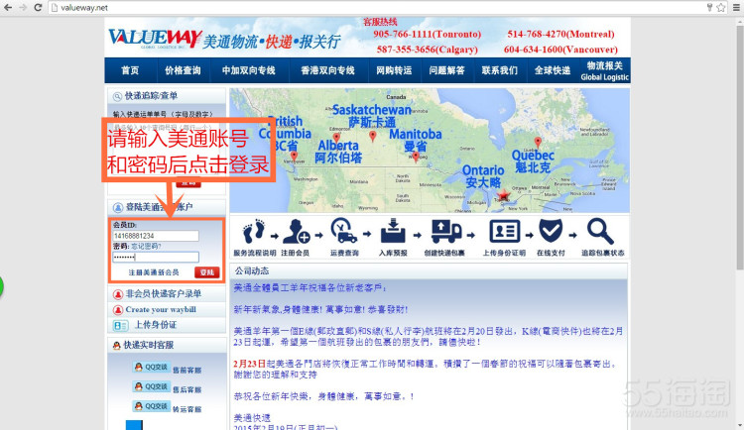The width and height of the screenshot is (744, 430).
Task: Open 问题解答 menu item
Action: point(447,70)
